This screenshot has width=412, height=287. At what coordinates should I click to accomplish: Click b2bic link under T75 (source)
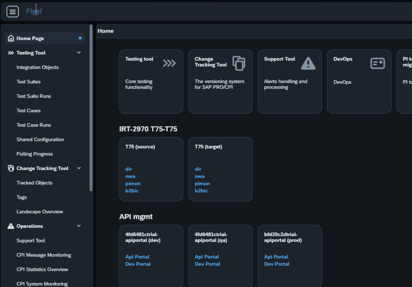[132, 191]
